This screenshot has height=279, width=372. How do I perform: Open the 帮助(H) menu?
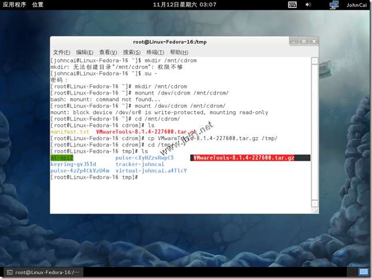(179, 52)
